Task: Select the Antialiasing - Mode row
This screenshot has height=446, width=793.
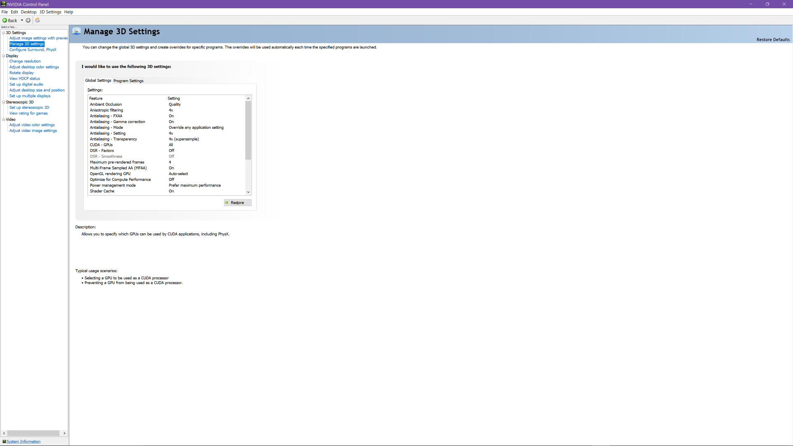Action: (166, 128)
